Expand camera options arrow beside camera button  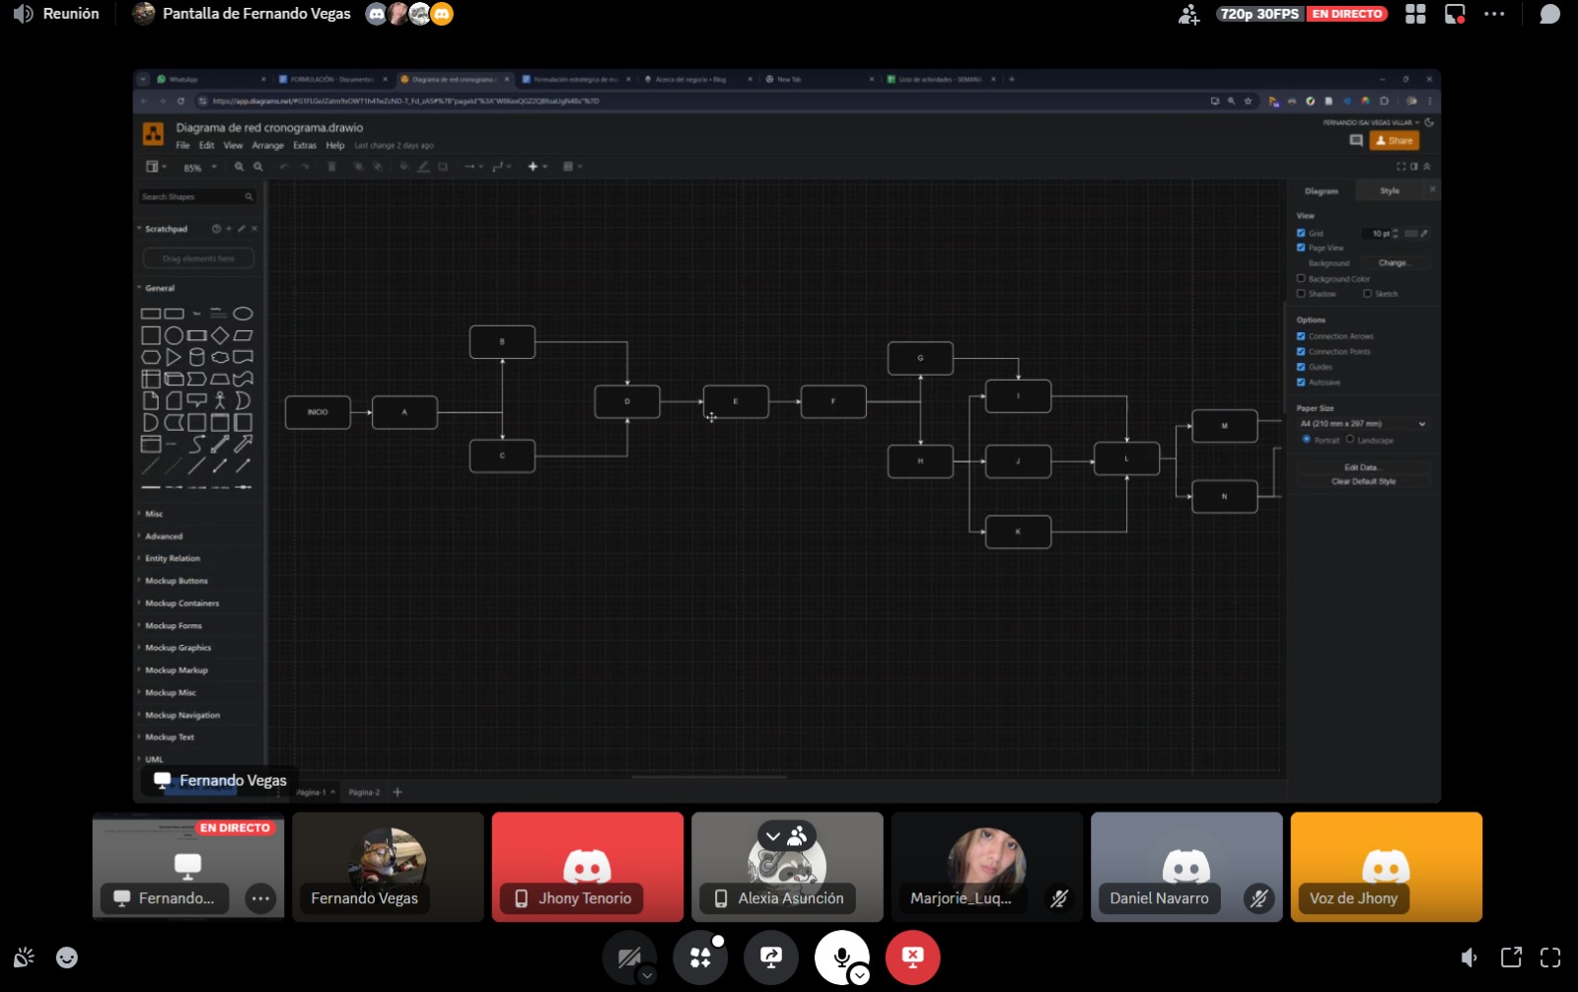[x=647, y=975]
